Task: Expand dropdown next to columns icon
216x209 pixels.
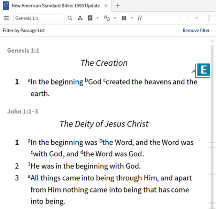Action: point(132,18)
